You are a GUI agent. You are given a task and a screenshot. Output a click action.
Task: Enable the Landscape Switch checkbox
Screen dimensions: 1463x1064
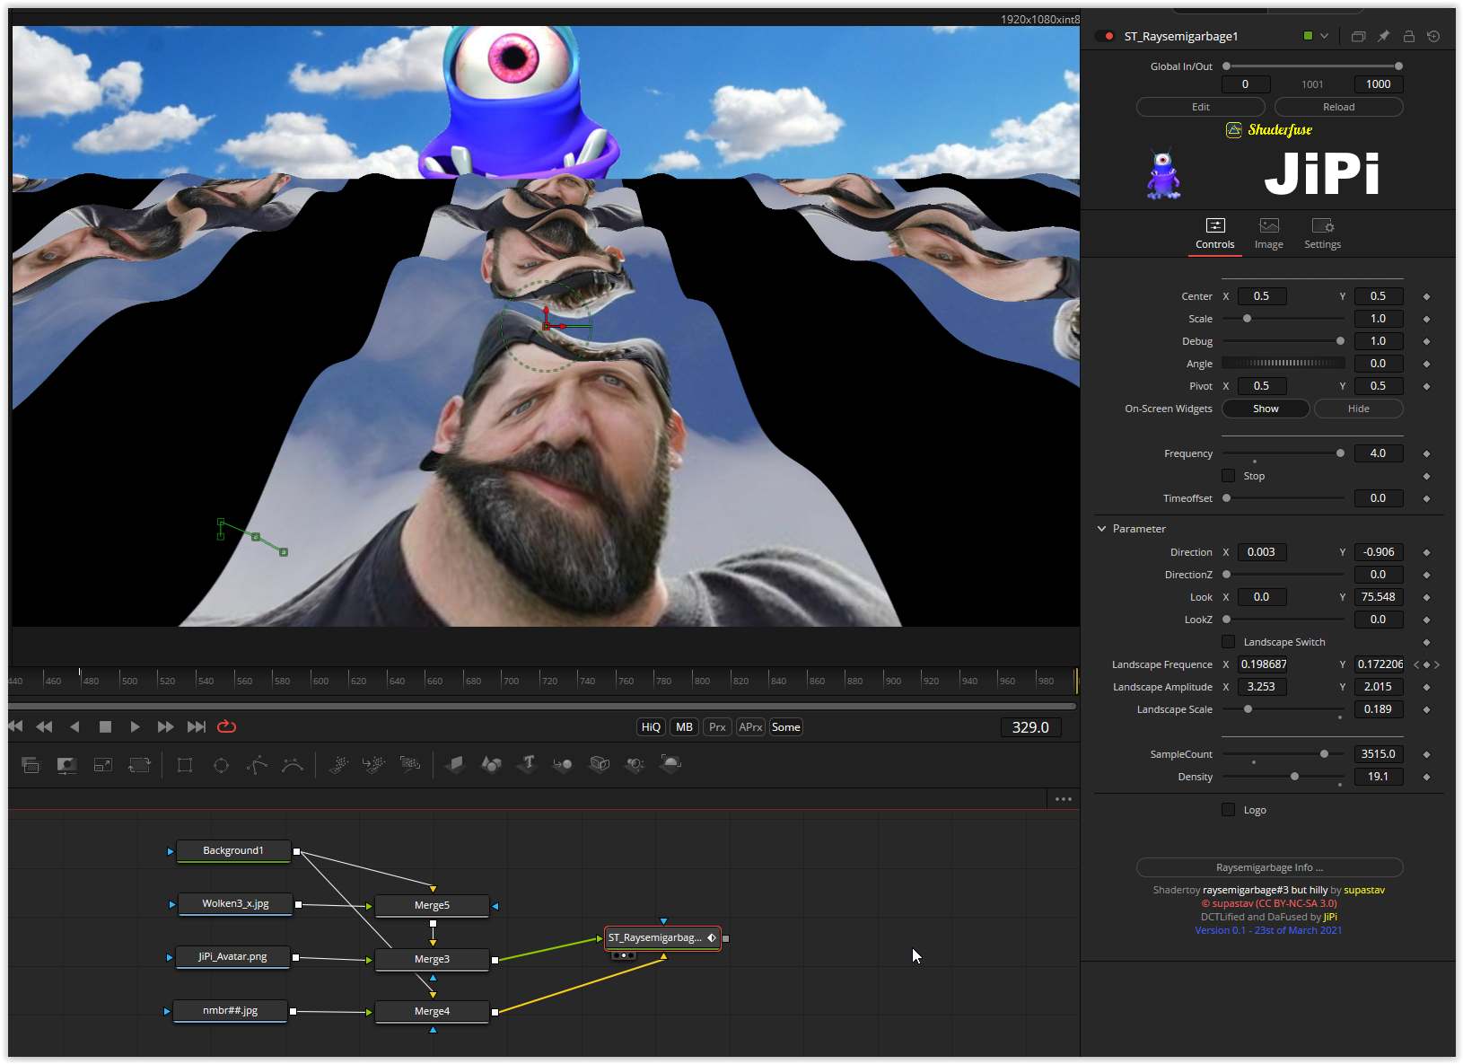pyautogui.click(x=1228, y=642)
